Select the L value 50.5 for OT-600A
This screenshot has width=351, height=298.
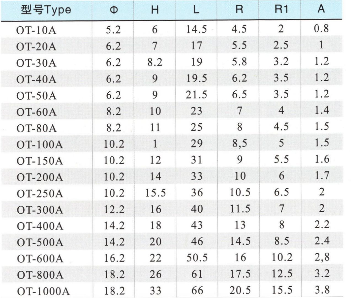click(197, 257)
